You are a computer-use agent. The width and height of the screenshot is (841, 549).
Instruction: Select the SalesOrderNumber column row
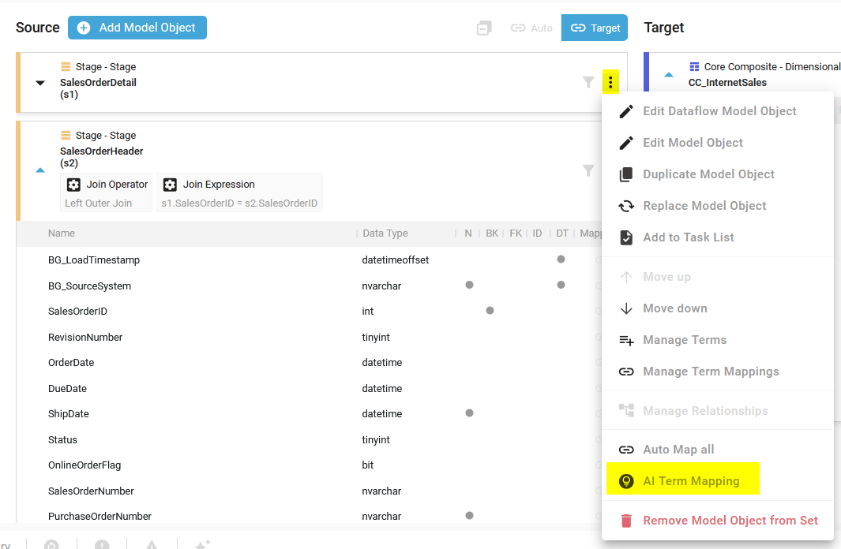click(91, 491)
